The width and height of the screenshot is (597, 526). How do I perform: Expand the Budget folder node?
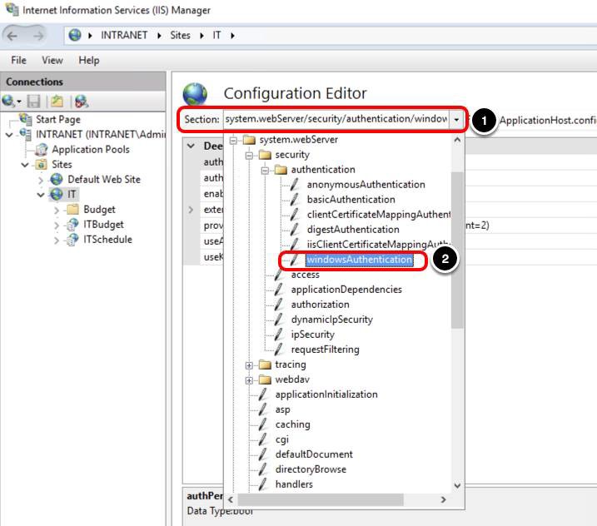coord(57,210)
